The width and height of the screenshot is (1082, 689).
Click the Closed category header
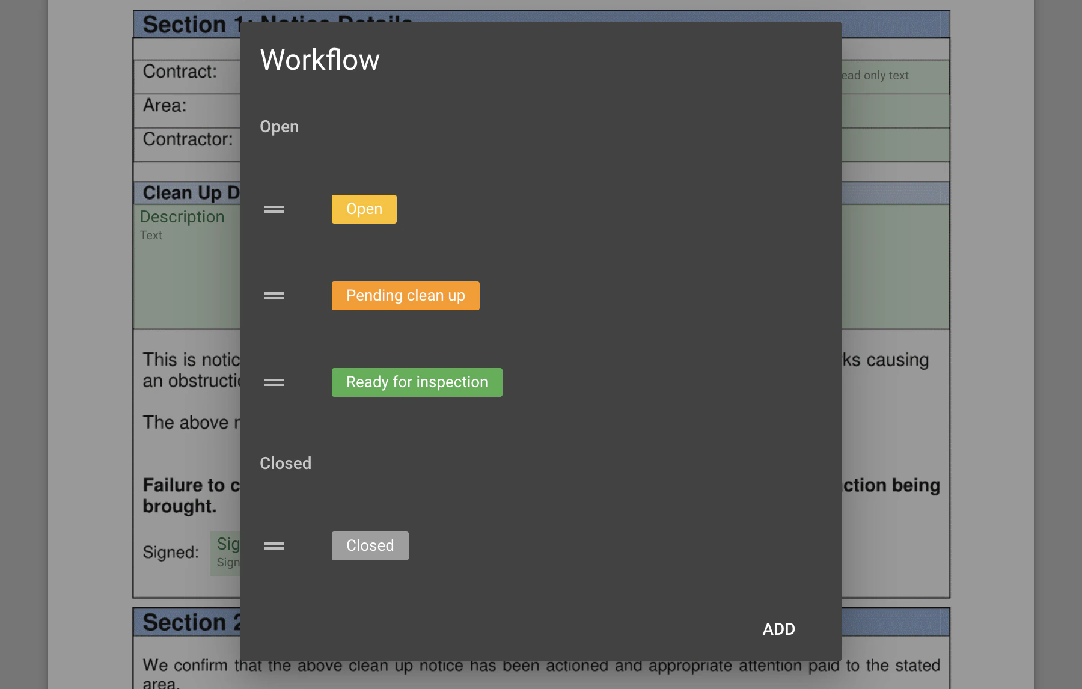click(x=285, y=463)
